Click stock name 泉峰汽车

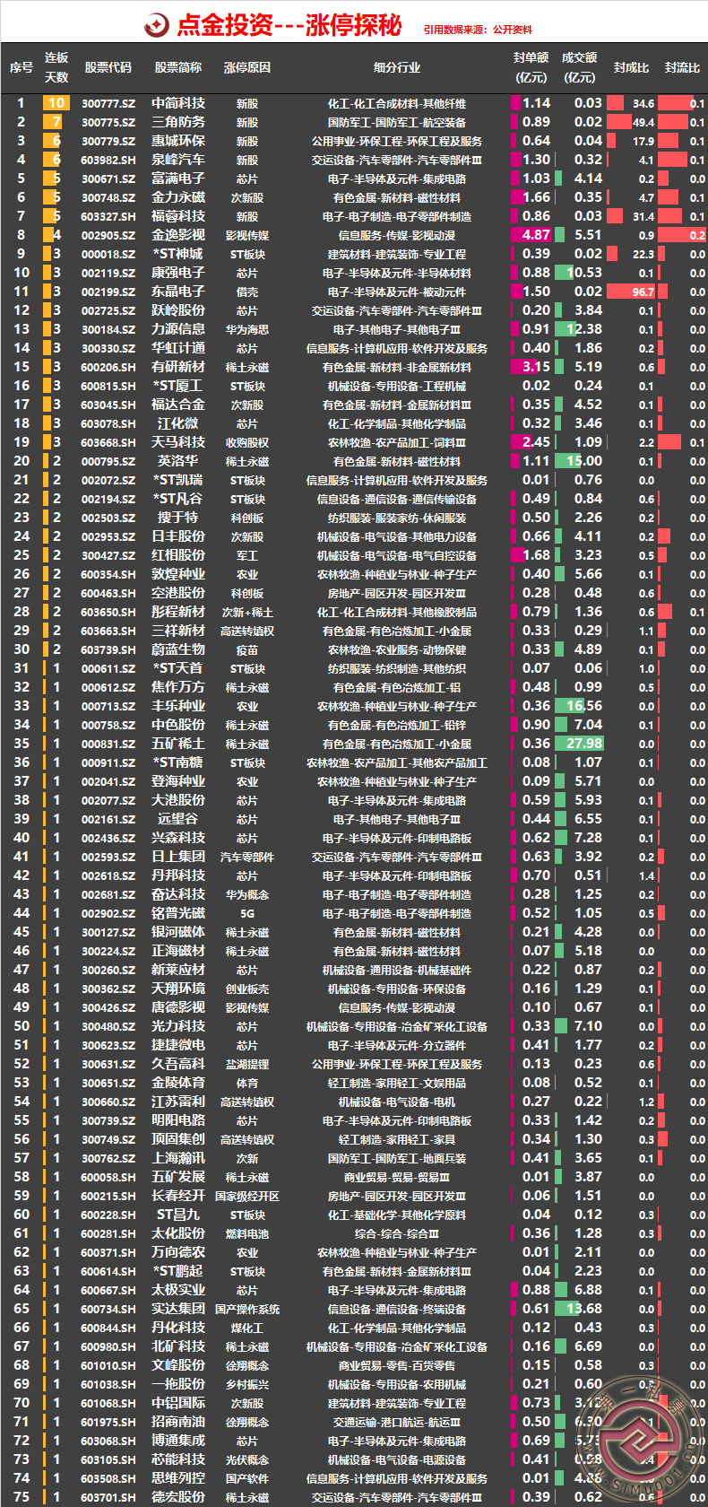tap(178, 160)
